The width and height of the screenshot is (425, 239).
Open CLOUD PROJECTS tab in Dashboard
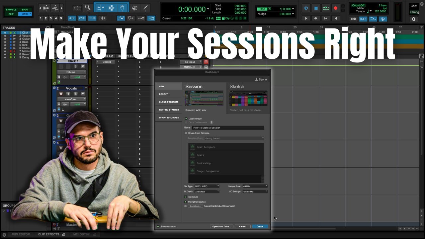coord(168,102)
